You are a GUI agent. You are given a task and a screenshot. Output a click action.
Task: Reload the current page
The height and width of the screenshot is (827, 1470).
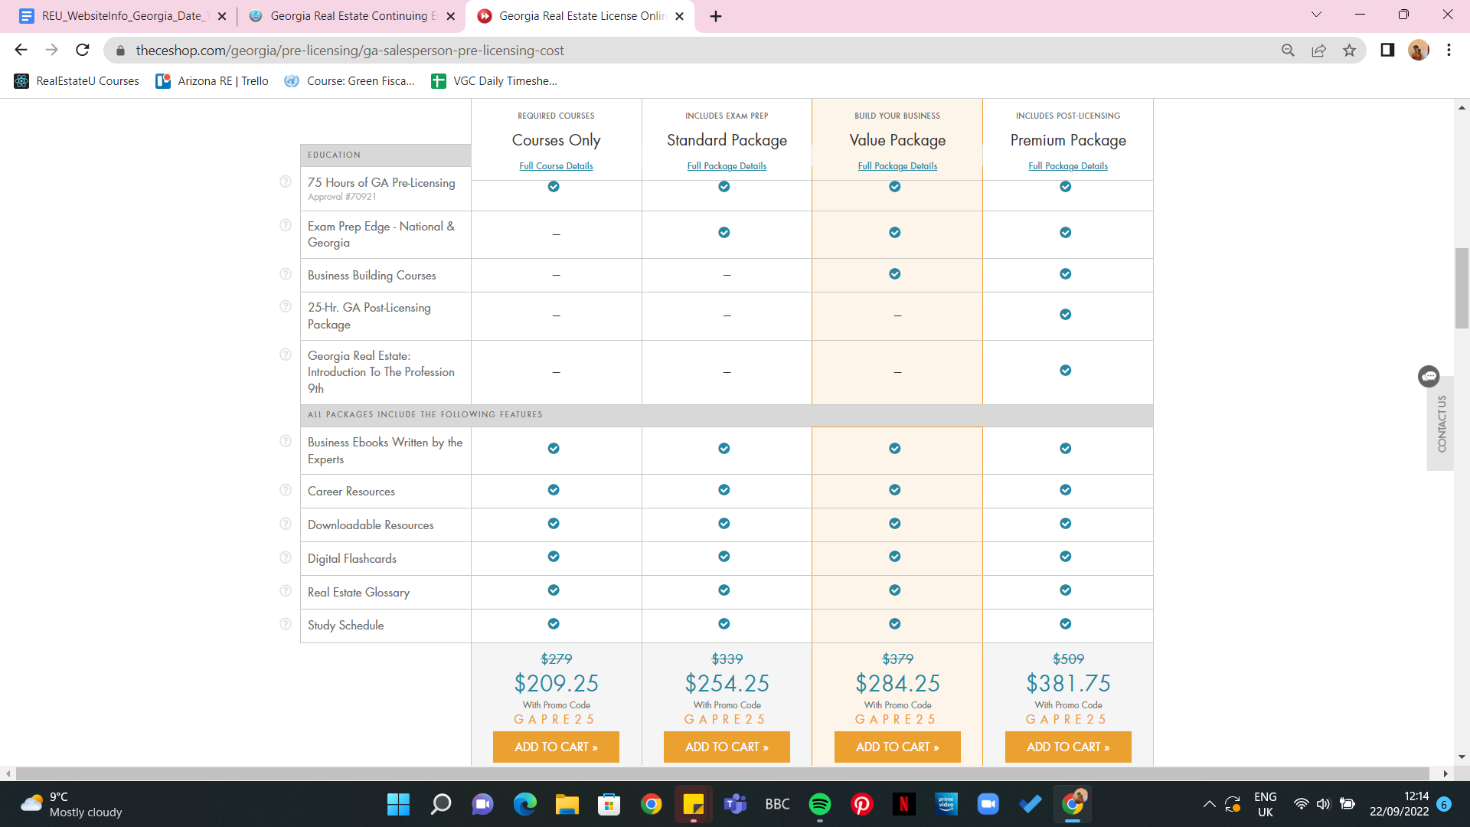[x=83, y=51]
